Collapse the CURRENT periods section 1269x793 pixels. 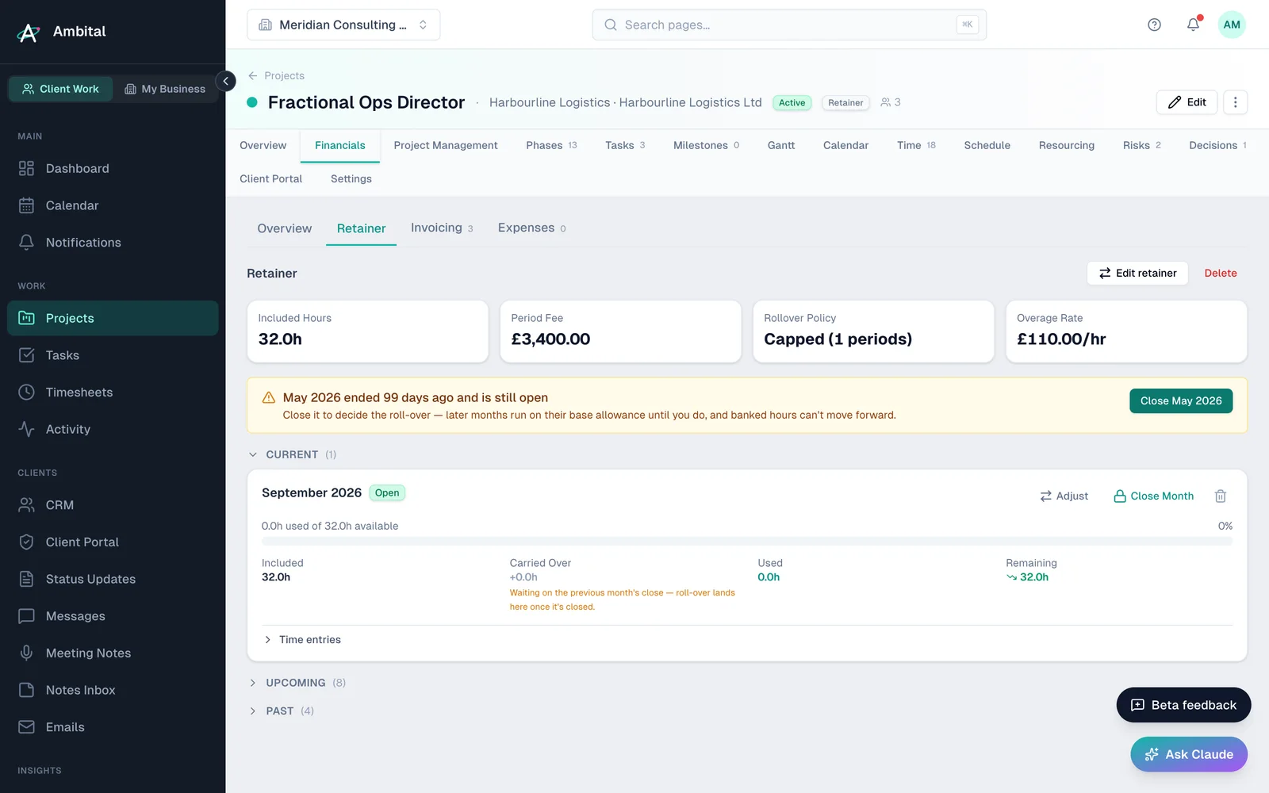292,454
